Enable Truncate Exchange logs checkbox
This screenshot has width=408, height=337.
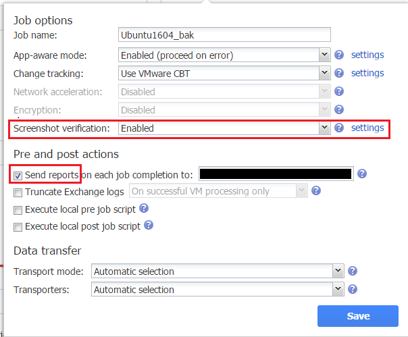(18, 192)
